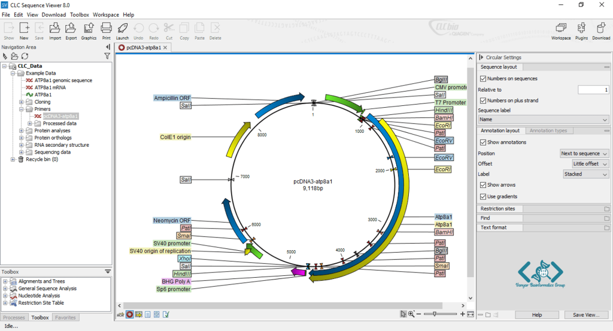The width and height of the screenshot is (613, 331).
Task: Click the zoom in plus button
Action: point(463,314)
